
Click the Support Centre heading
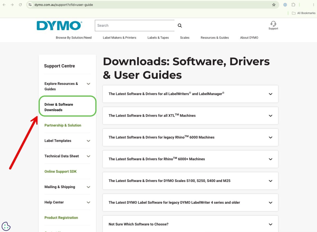[x=59, y=66]
